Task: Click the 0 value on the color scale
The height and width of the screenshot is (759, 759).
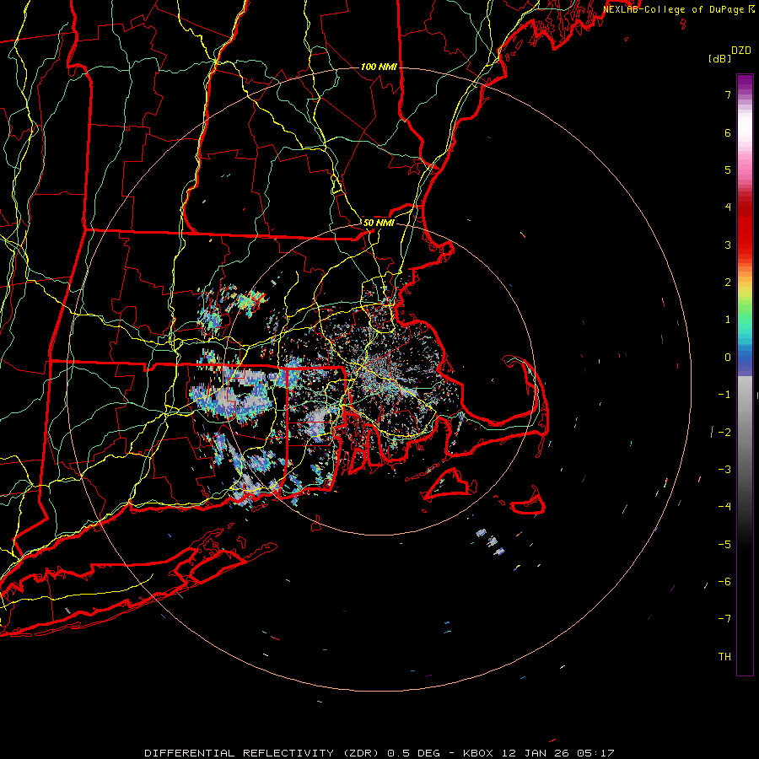Action: point(728,358)
